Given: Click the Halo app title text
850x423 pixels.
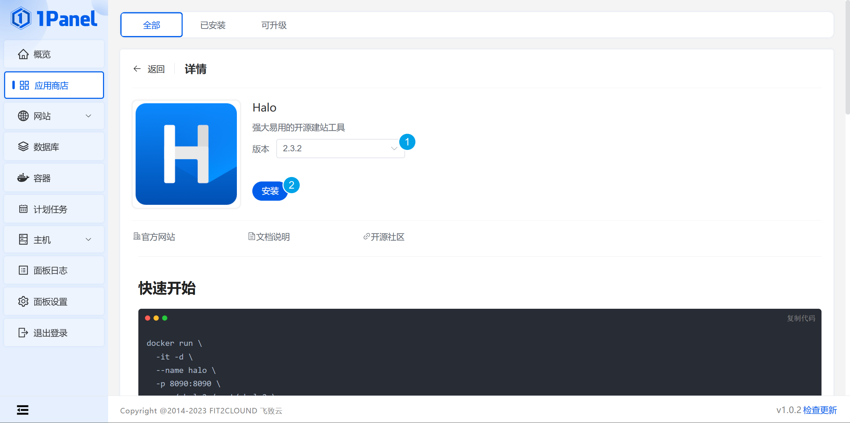Looking at the screenshot, I should [264, 108].
